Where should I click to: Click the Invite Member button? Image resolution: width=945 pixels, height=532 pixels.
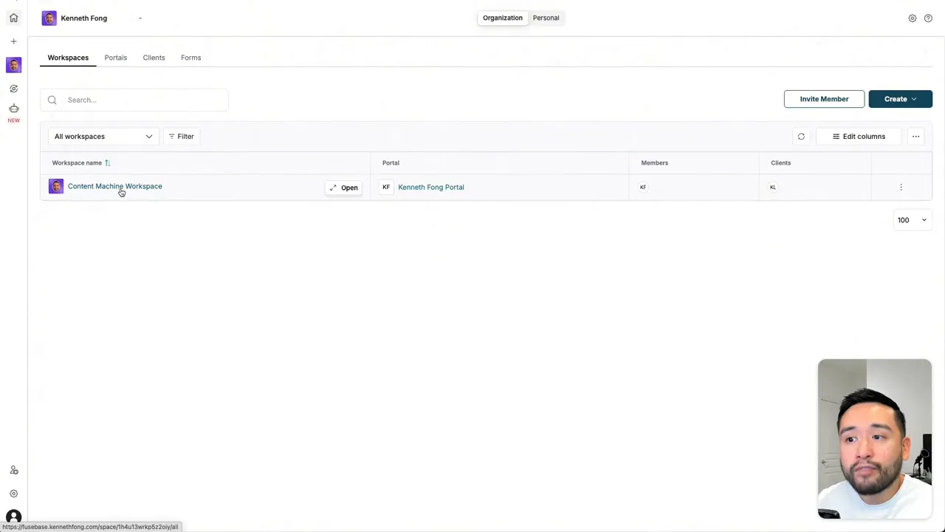824,98
